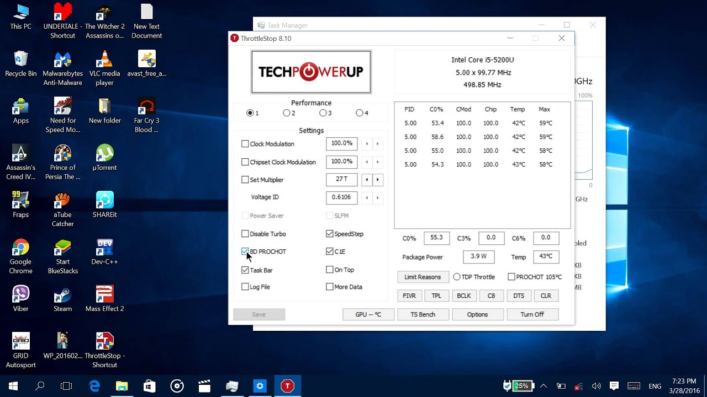Viewport: 707px width, 397px height.
Task: Open UNDERTALE shortcut on desktop
Action: [x=62, y=21]
